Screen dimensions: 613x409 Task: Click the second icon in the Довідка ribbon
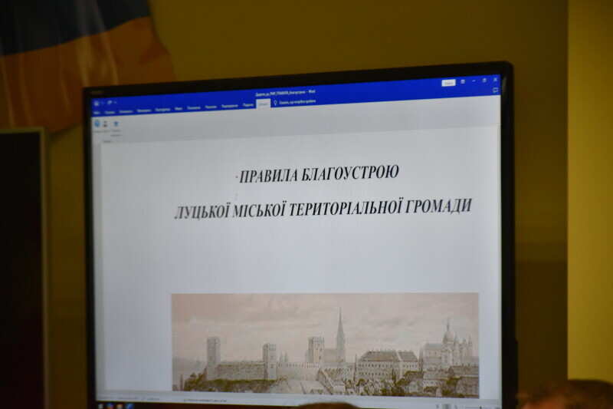[106, 124]
